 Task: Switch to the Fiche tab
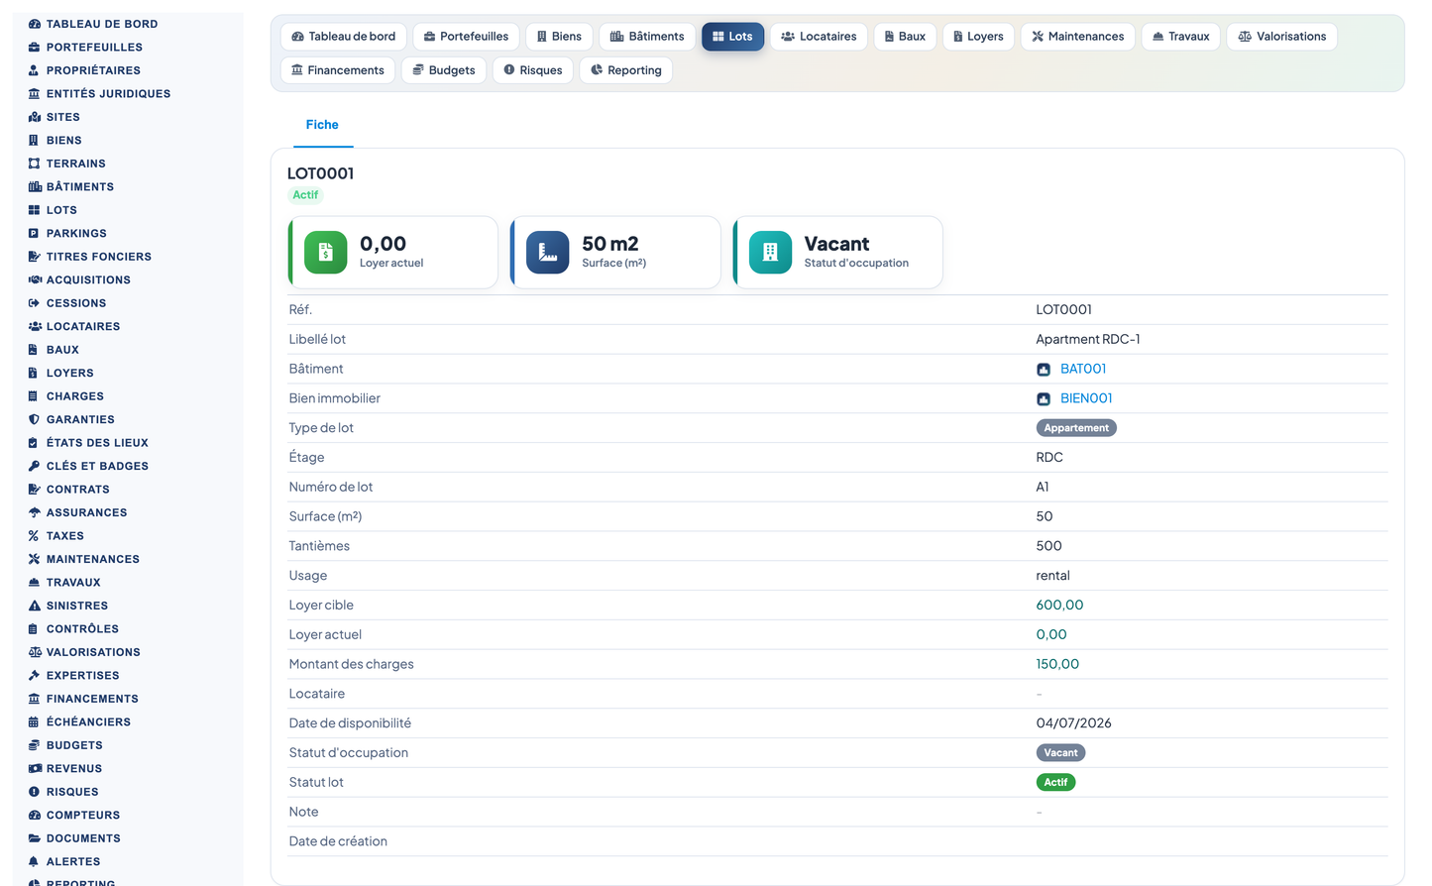[322, 125]
